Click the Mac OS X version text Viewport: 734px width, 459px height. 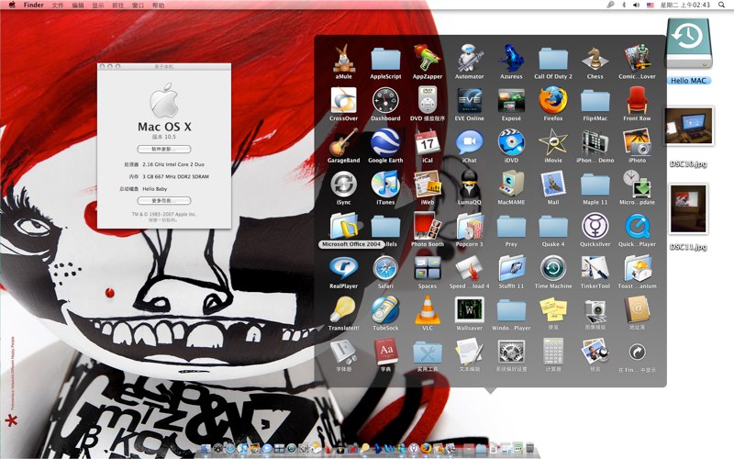click(164, 137)
